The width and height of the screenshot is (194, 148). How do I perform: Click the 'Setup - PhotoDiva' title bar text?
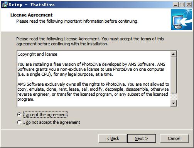point(32,5)
